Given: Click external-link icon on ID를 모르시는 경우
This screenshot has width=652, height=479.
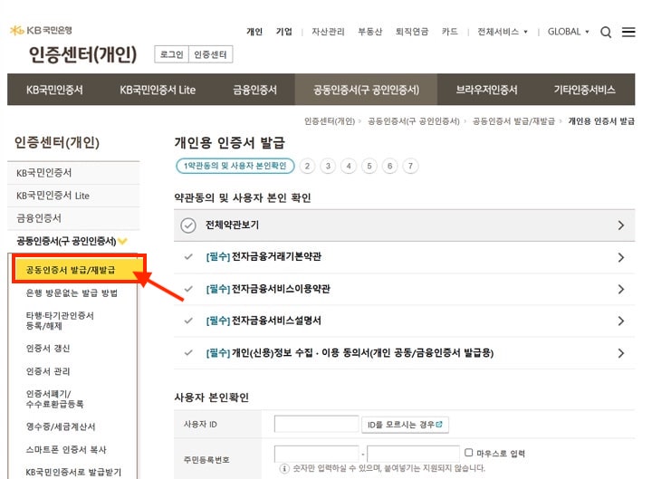Looking at the screenshot, I should point(439,424).
